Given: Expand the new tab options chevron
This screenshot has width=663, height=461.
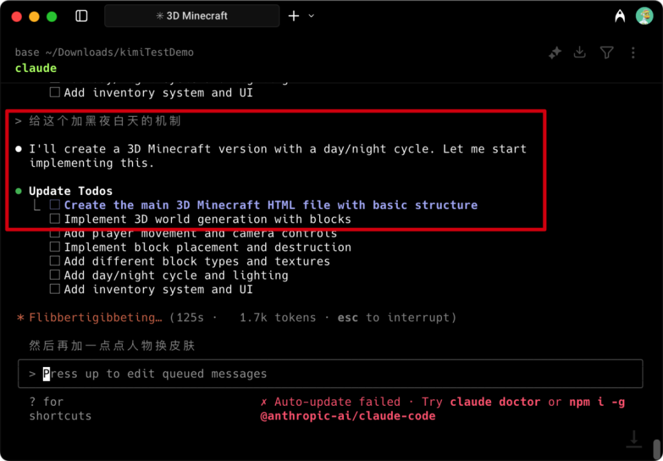Looking at the screenshot, I should coord(311,16).
